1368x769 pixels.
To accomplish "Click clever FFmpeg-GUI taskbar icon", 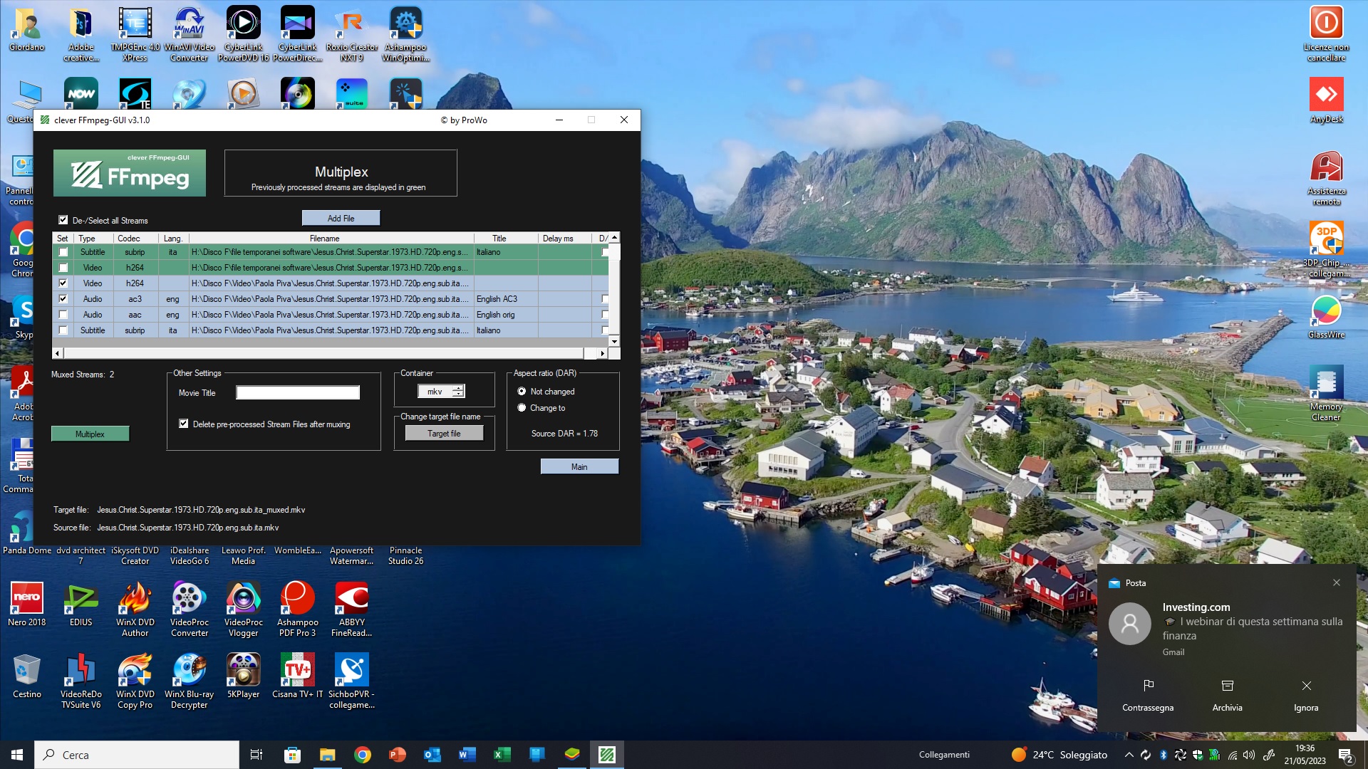I will (x=607, y=755).
